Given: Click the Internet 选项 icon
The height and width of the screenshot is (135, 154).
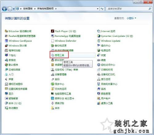Looking at the screenshot, I should coord(99,31).
